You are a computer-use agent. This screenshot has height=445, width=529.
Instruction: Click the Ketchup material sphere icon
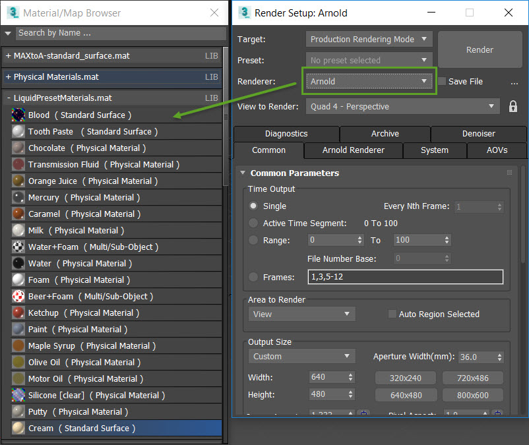tap(18, 313)
